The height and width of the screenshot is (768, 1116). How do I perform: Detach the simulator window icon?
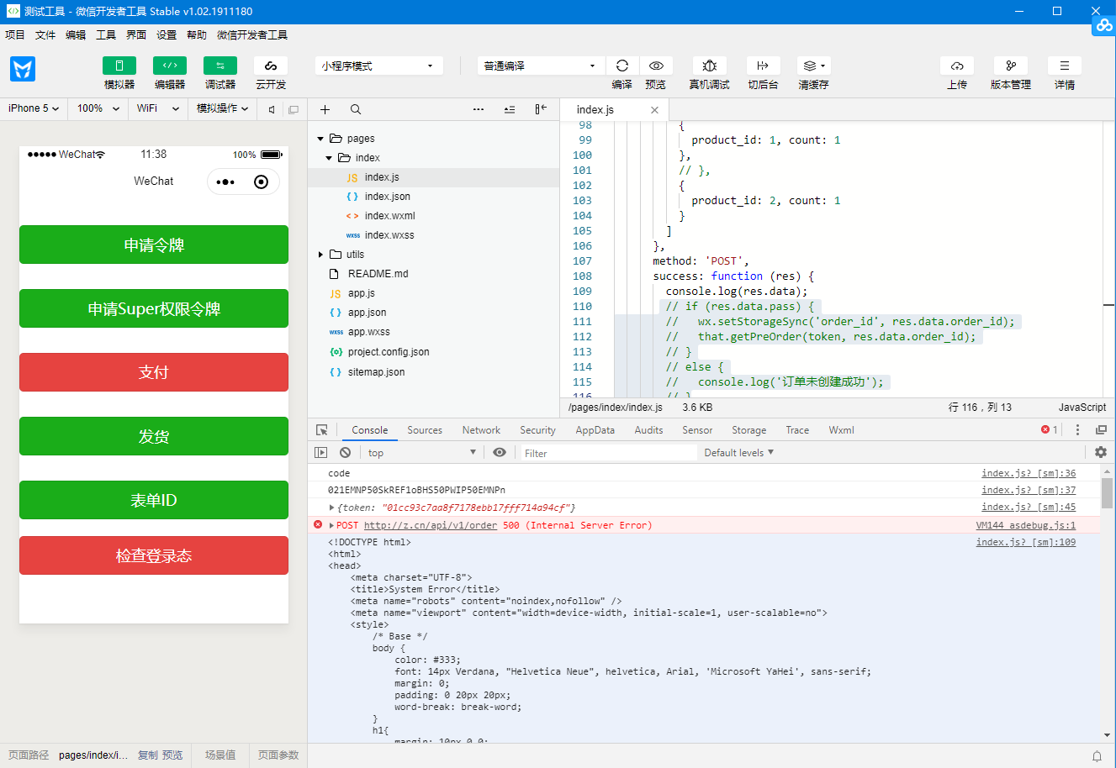(x=294, y=109)
